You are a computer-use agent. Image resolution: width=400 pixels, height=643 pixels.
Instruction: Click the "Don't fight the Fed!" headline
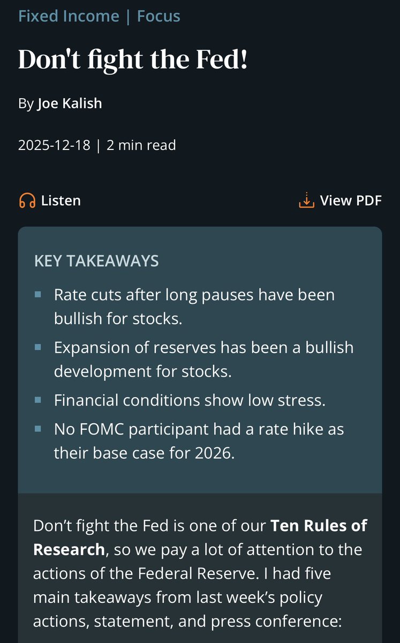point(133,59)
